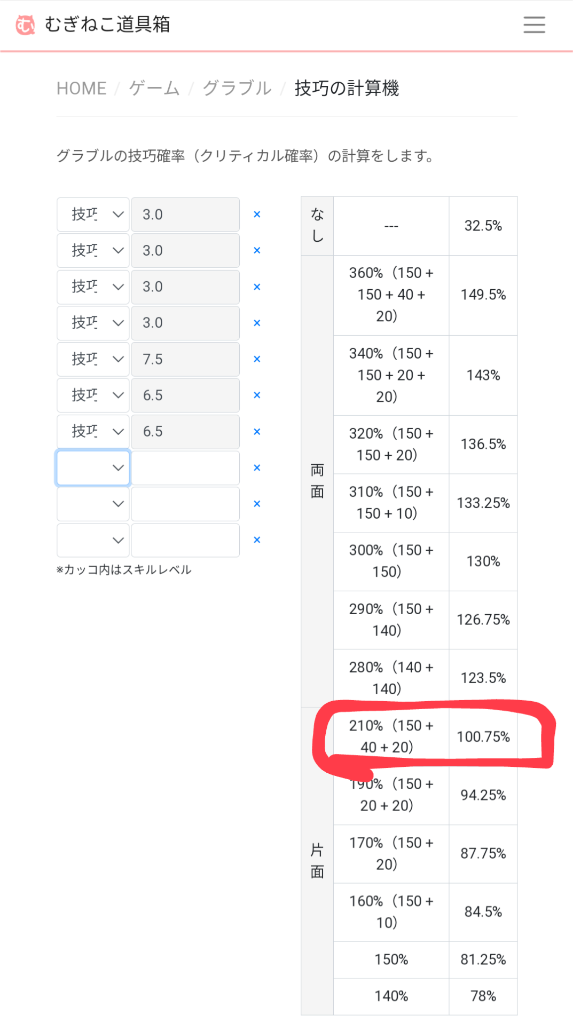Delete the second 3.0 row with ×
Viewport: 573px width, 1031px height.
point(257,251)
